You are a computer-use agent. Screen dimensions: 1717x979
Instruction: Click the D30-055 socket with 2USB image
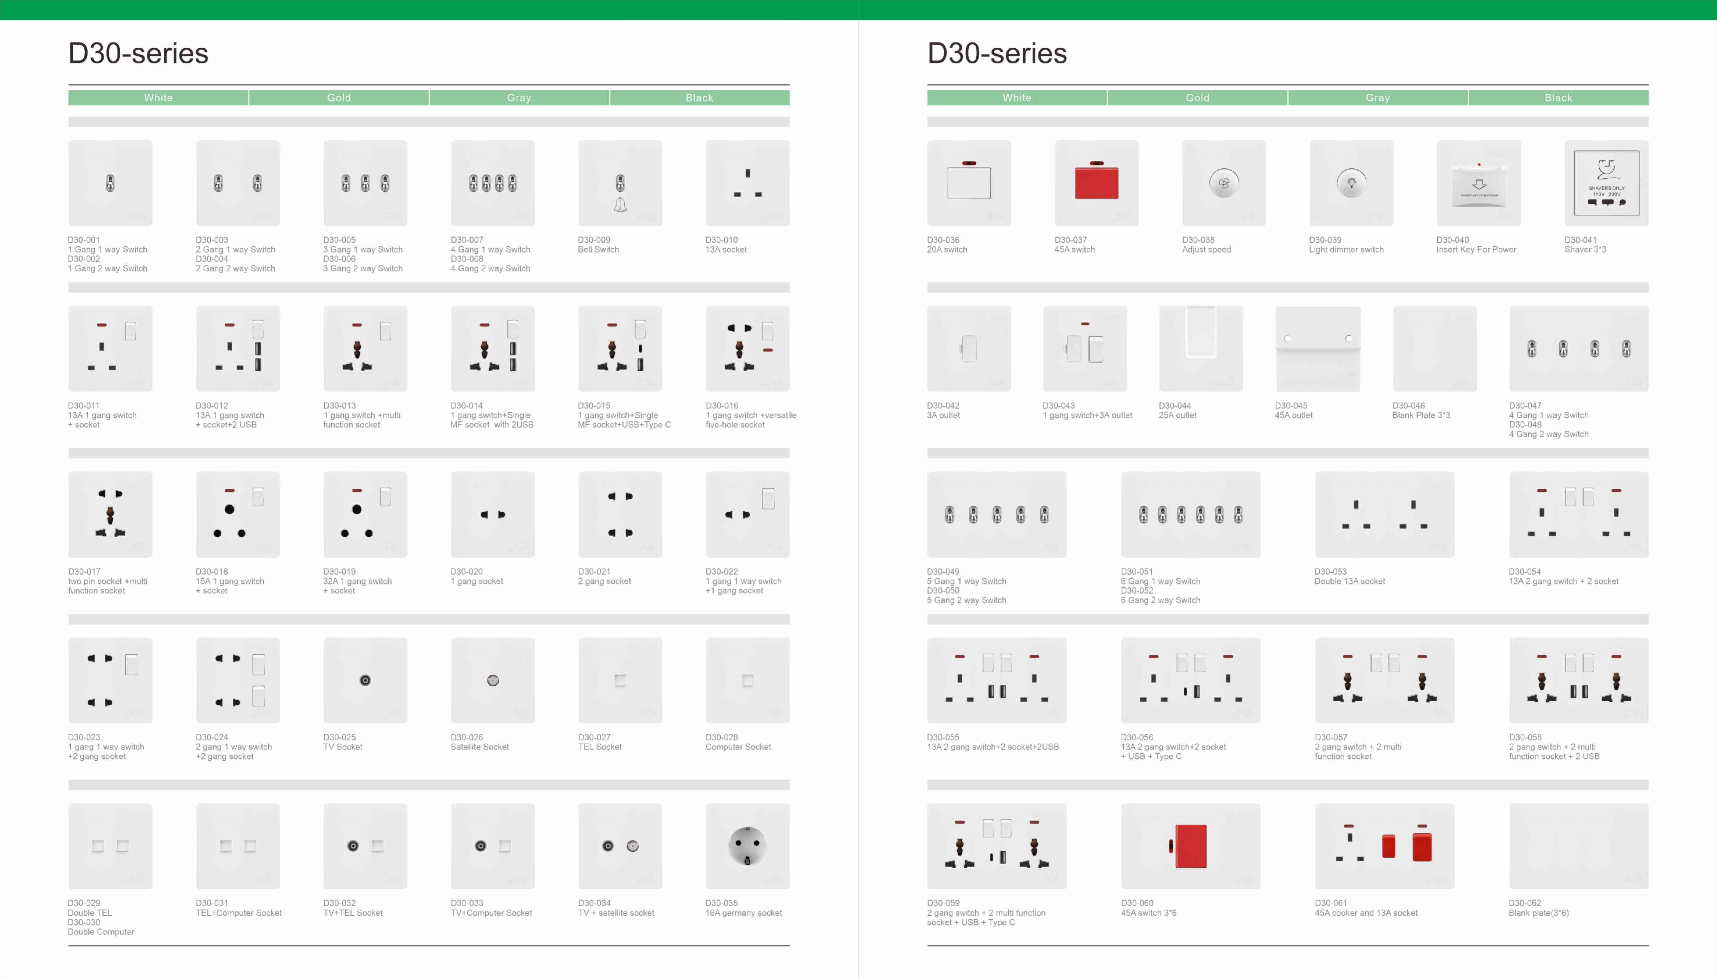click(996, 680)
